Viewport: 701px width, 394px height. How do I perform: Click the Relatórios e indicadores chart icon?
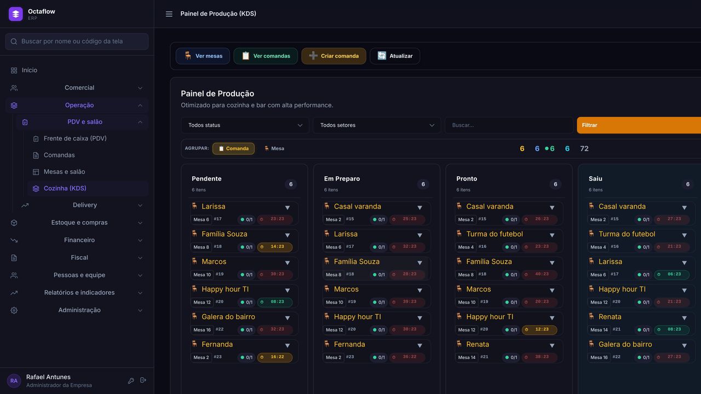coord(14,293)
